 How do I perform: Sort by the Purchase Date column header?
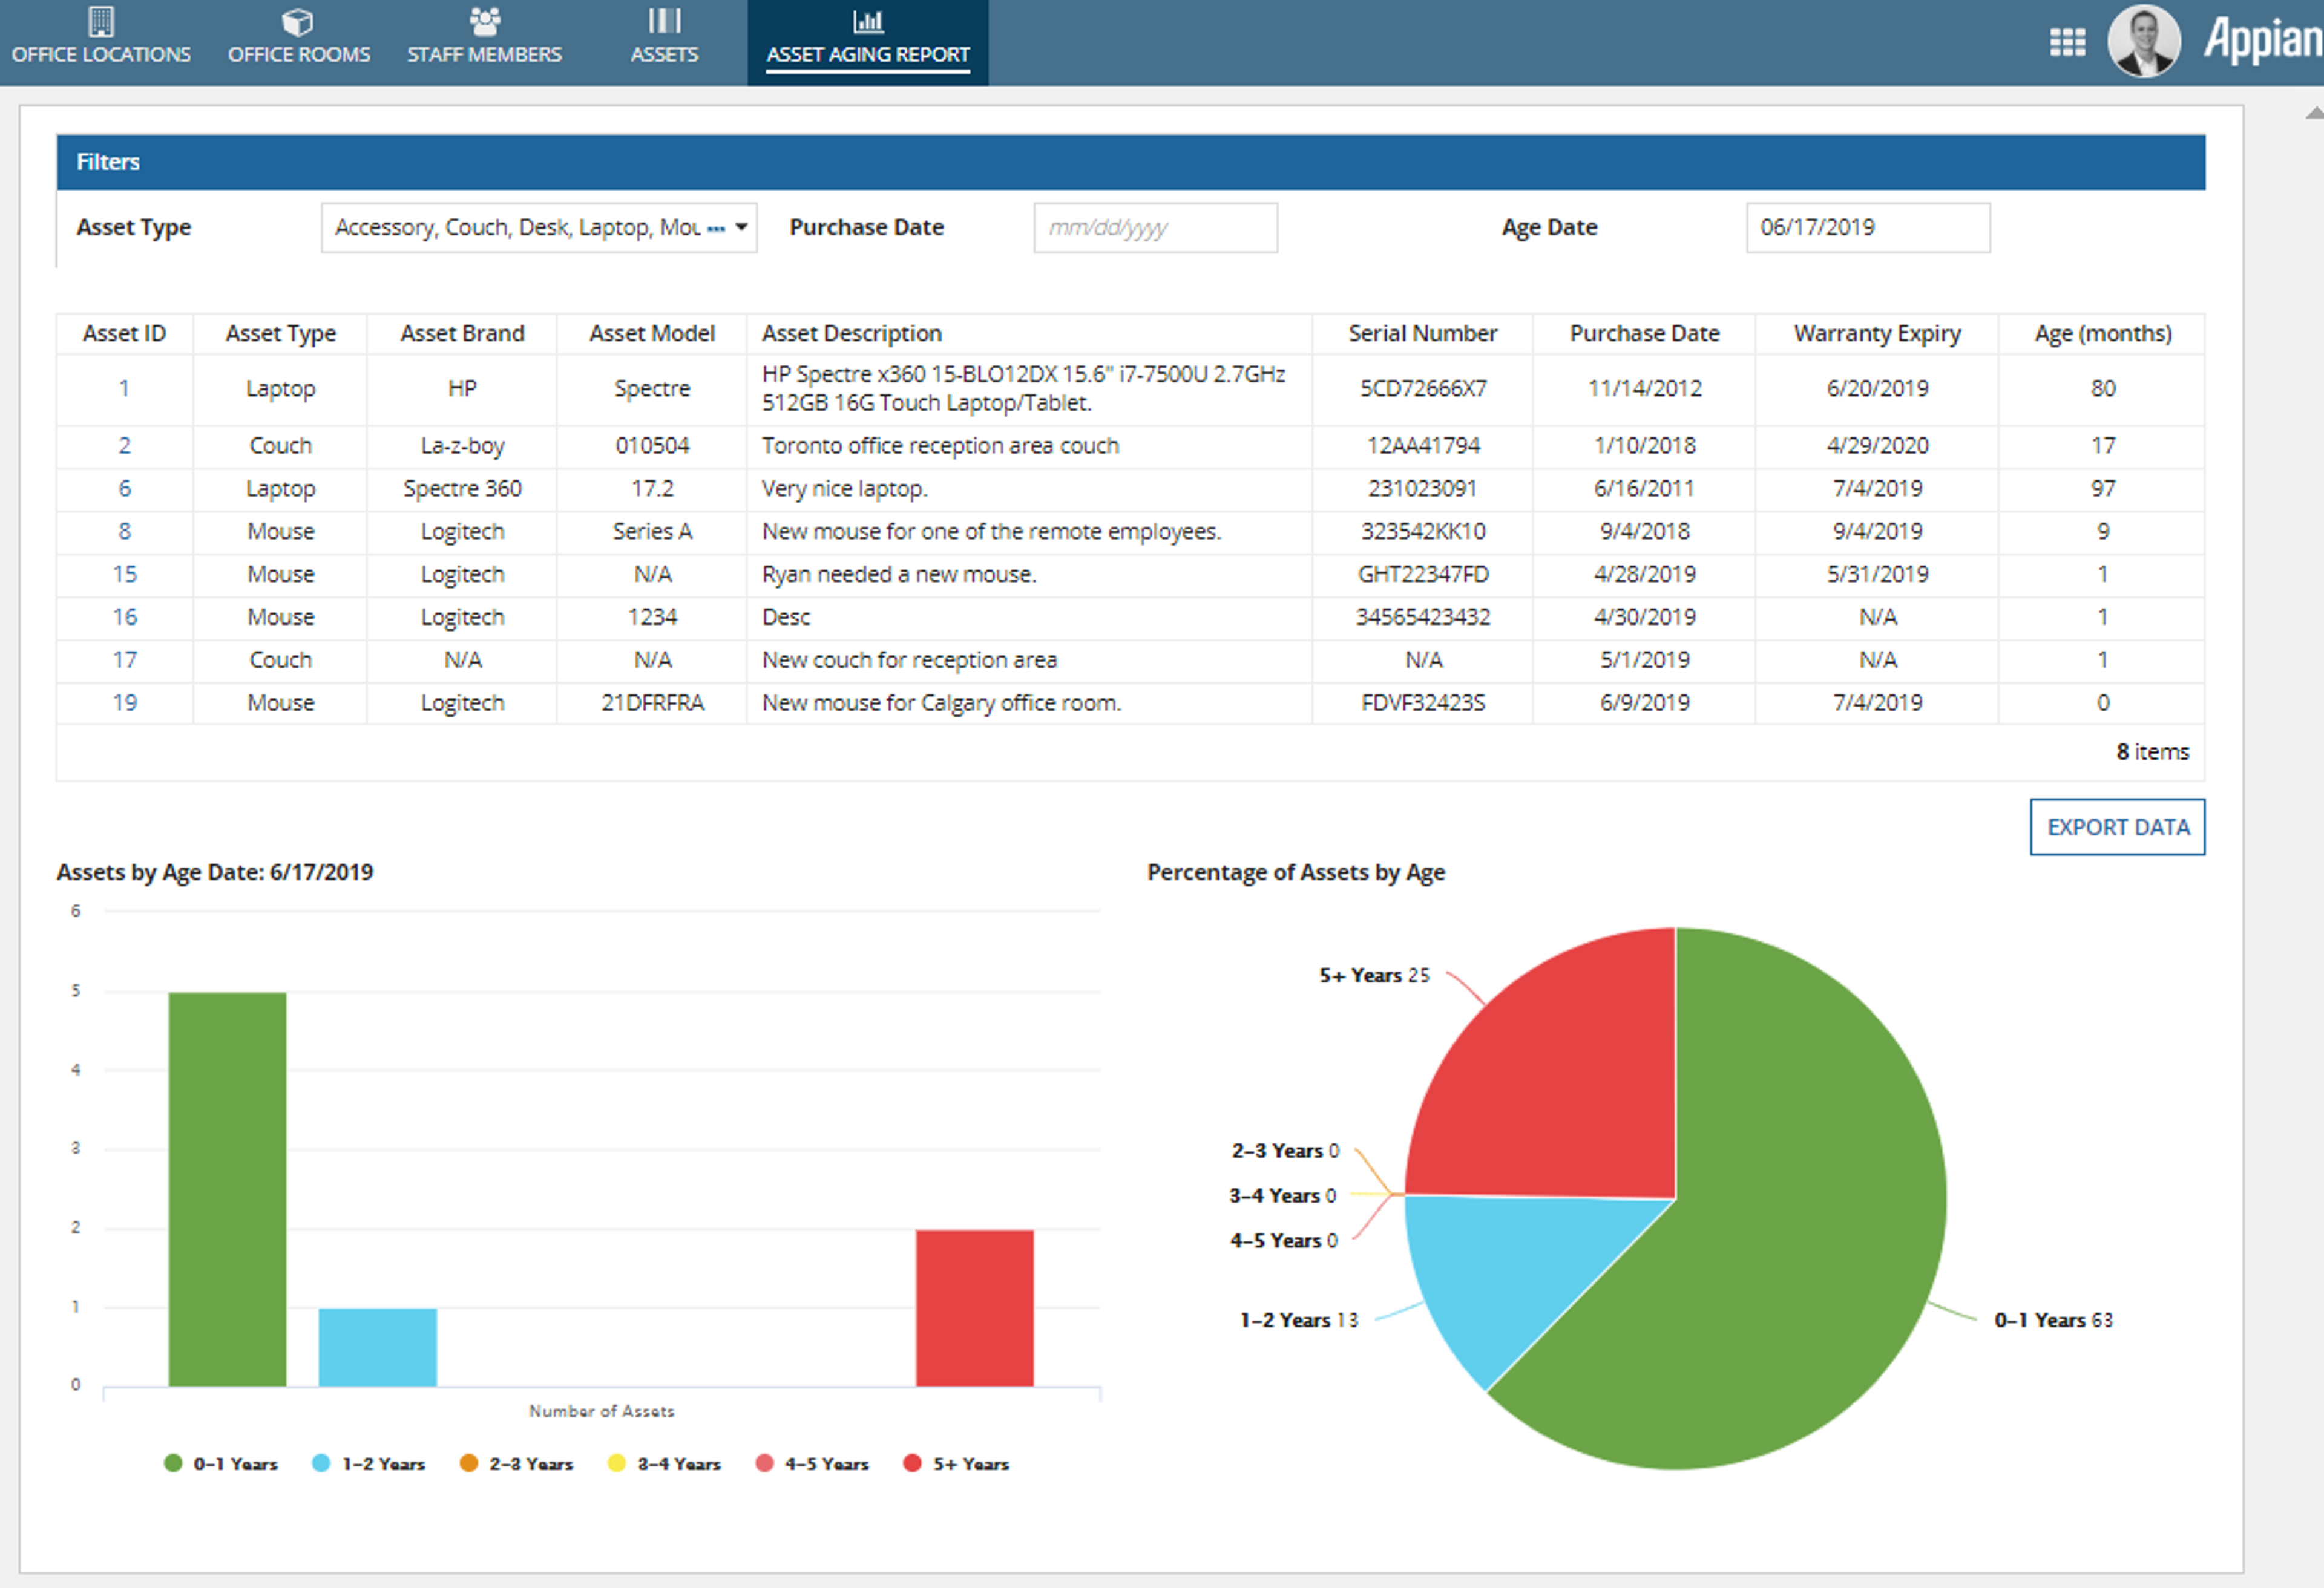[1645, 334]
